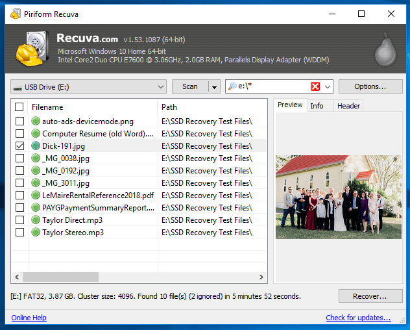The width and height of the screenshot is (410, 330).
Task: Switch to the Header tab
Action: (x=348, y=106)
